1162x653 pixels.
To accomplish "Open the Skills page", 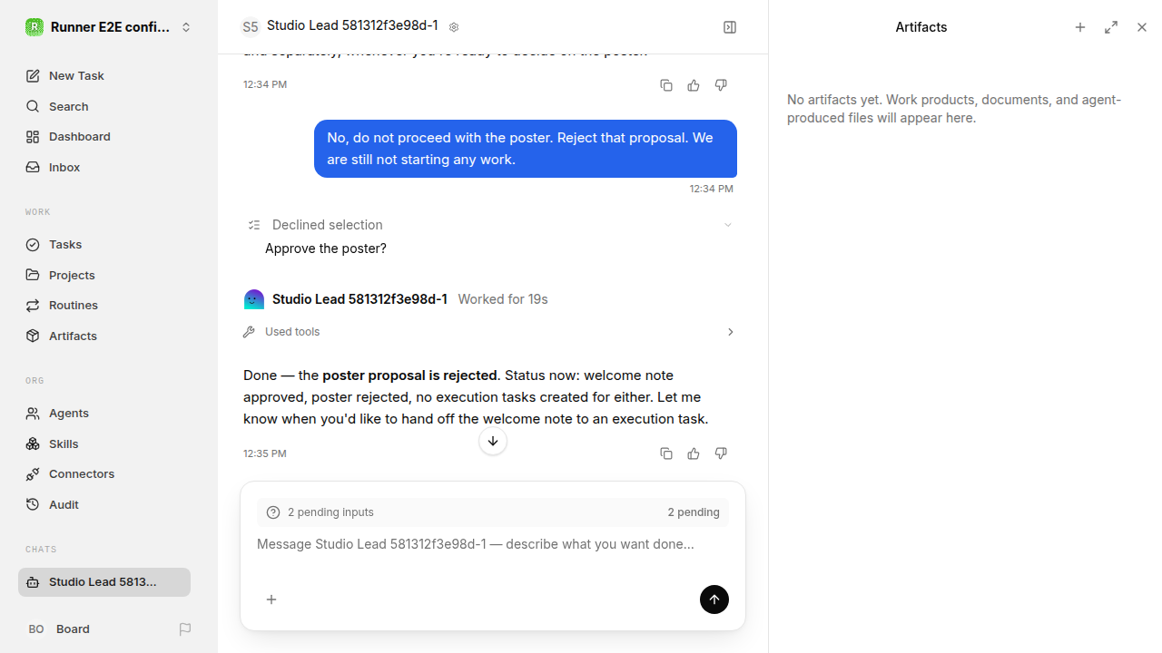I will tap(109, 443).
